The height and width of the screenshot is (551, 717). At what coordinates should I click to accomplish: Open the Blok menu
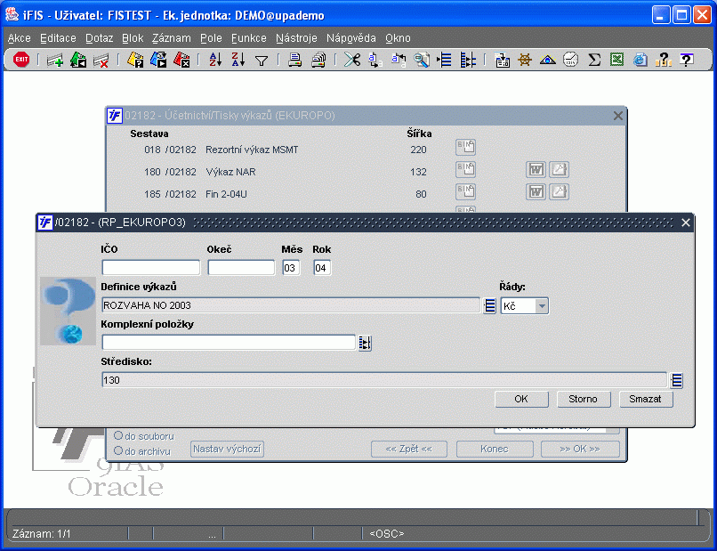pos(133,38)
